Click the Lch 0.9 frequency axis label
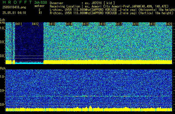 point(2,42)
